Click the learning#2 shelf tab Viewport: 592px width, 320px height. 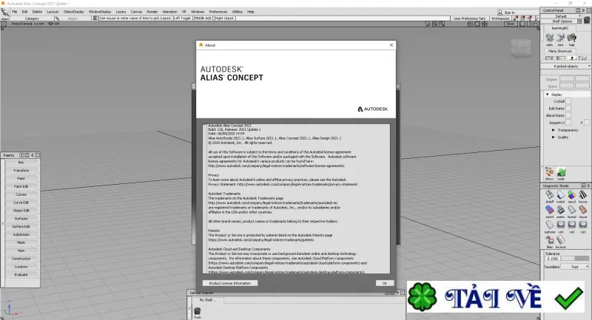(560, 28)
